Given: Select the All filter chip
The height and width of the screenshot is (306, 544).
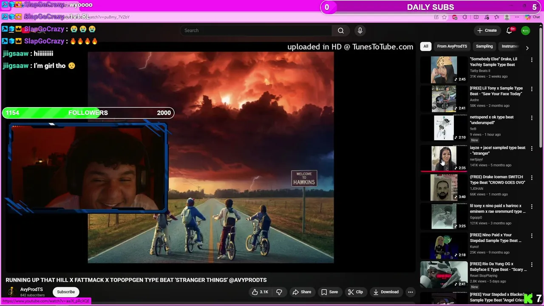Looking at the screenshot, I should coord(426,46).
